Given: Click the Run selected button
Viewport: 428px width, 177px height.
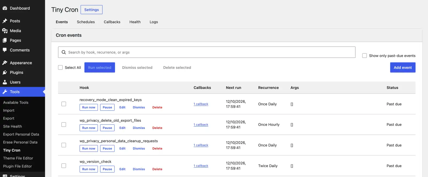Looking at the screenshot, I should tap(100, 68).
